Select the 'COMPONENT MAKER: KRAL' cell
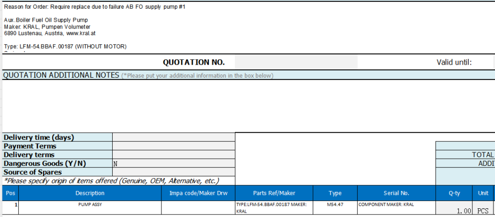Viewport: 495px width, 217px height. coord(396,208)
